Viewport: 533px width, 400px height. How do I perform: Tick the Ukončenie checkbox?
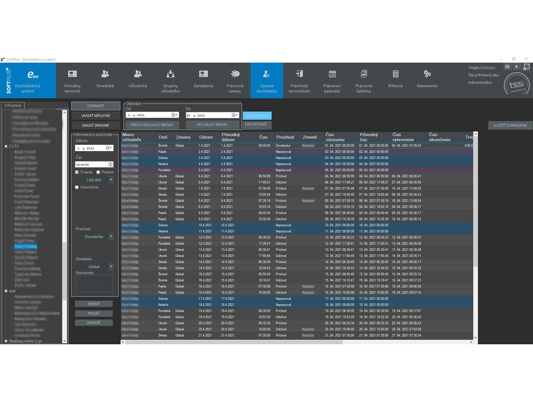(x=77, y=186)
